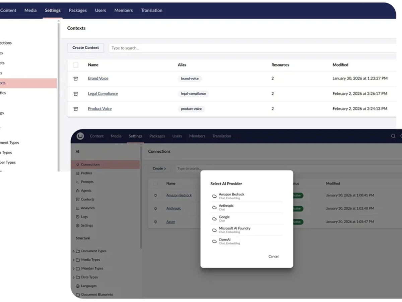Viewport: 402px width, 302px height.
Task: Select the Prompts item in the AI sidebar
Action: (x=106, y=182)
